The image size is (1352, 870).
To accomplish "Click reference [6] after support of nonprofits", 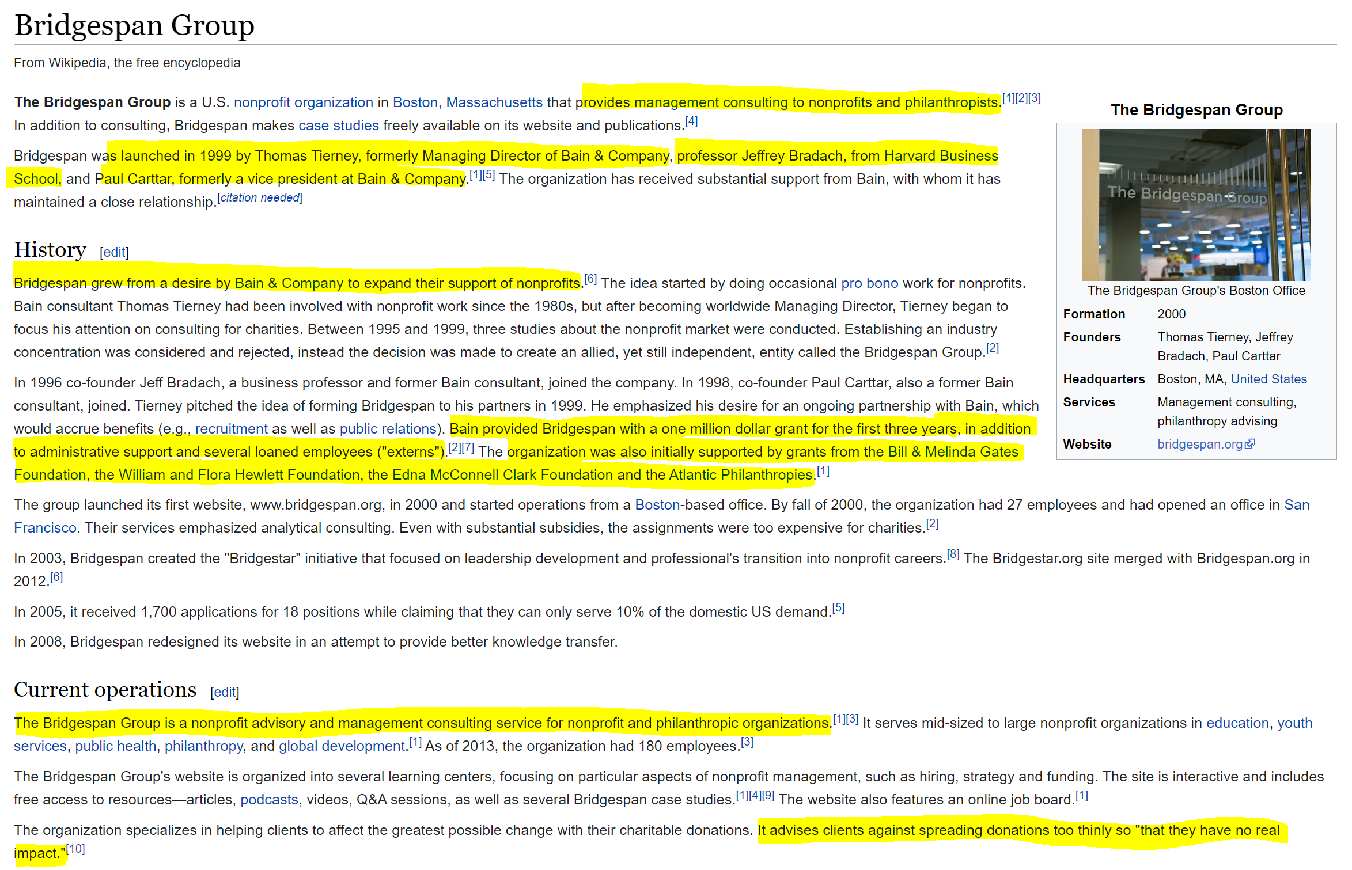I will pyautogui.click(x=590, y=279).
